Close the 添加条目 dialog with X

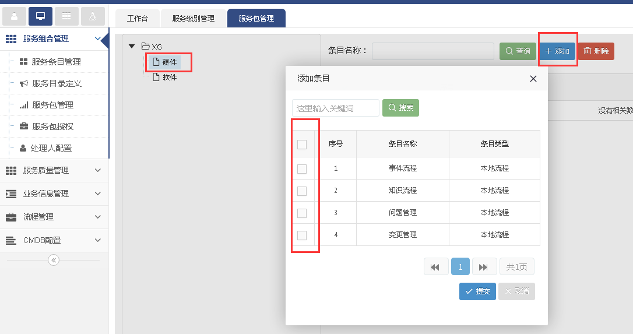tap(533, 79)
